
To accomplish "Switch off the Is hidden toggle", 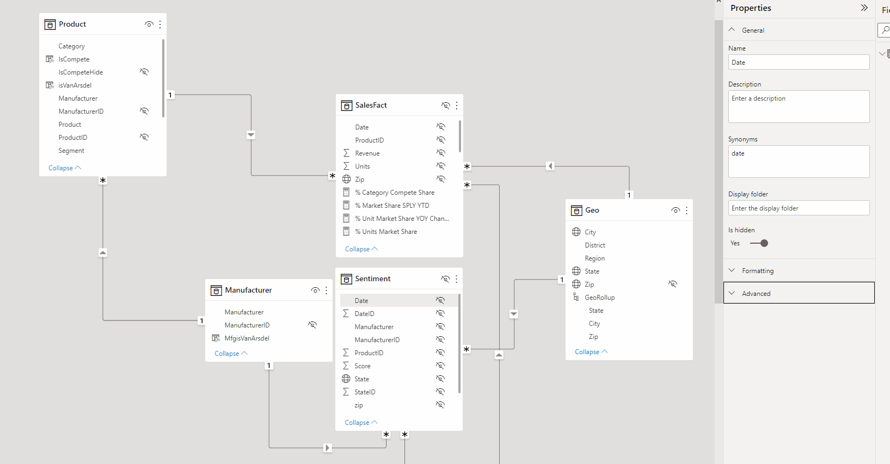I will [759, 243].
